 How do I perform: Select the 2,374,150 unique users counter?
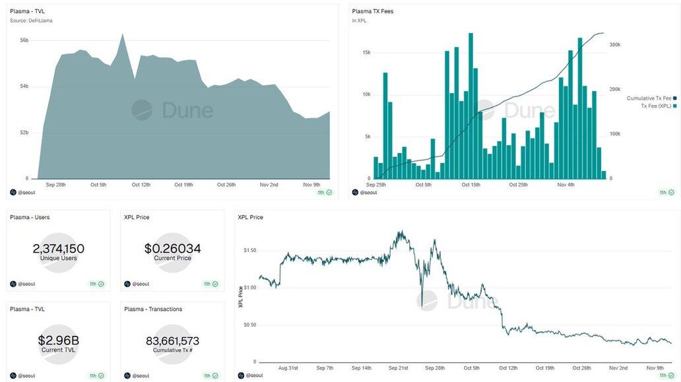point(58,249)
